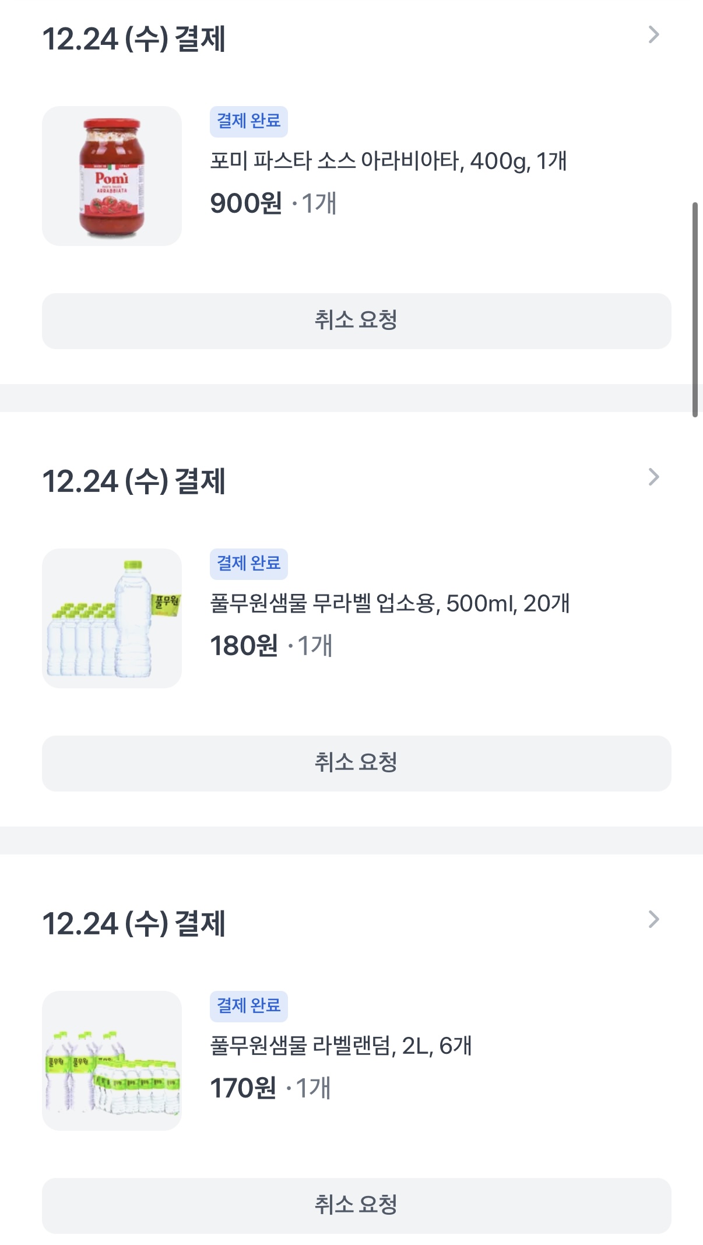Tap the 500ml water bottles product image
Screen dimensions: 703x1245
tap(112, 618)
